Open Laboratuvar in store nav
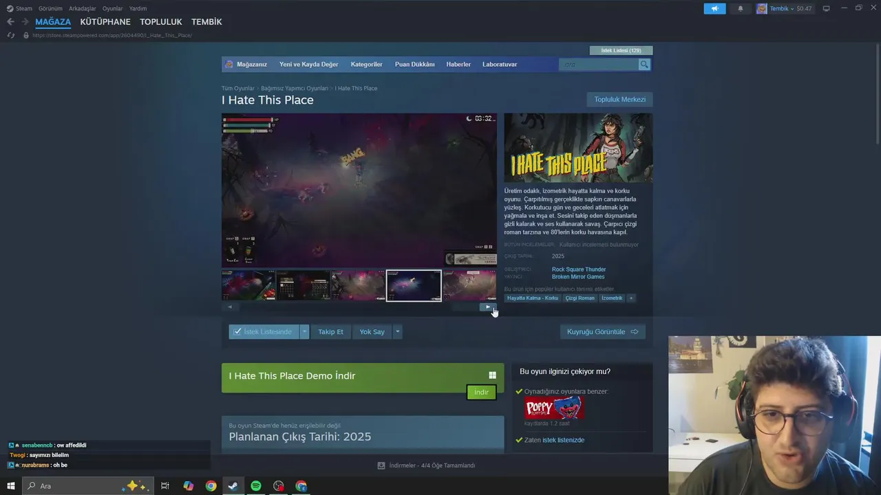The width and height of the screenshot is (881, 495). point(500,64)
